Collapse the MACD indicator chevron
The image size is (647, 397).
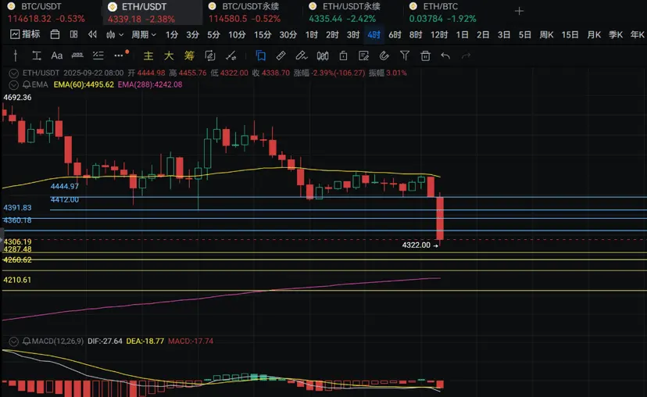point(13,342)
